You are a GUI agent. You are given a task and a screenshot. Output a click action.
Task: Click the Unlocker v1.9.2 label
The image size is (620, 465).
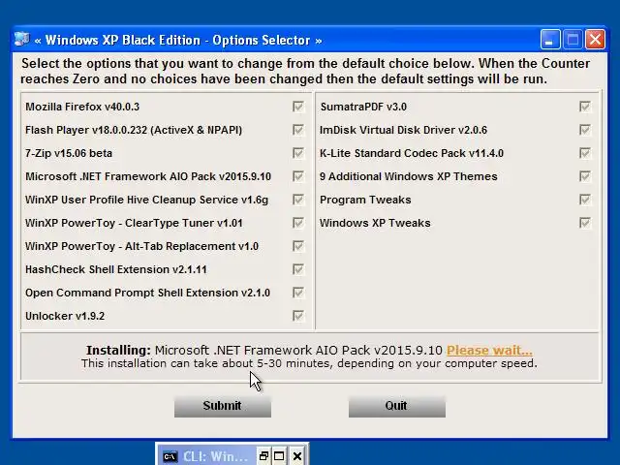(65, 317)
